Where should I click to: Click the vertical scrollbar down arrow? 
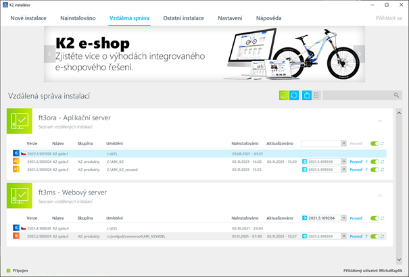pos(399,259)
